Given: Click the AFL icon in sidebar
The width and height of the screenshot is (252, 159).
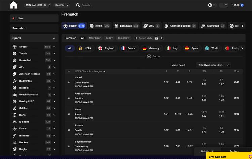Looking at the screenshot, I should pos(15,67).
